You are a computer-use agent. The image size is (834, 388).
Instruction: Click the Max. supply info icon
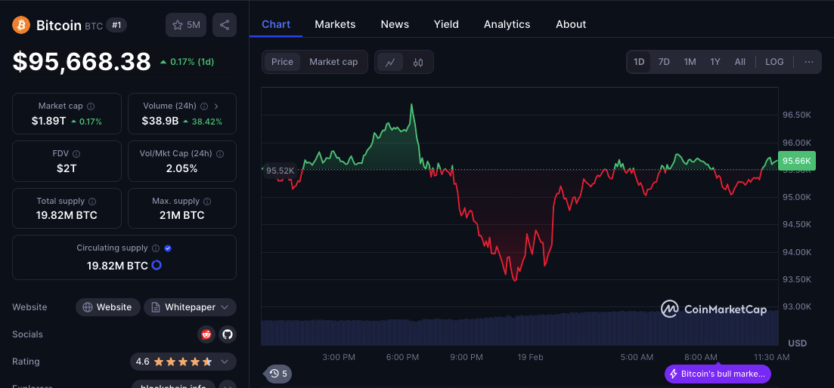pos(207,202)
